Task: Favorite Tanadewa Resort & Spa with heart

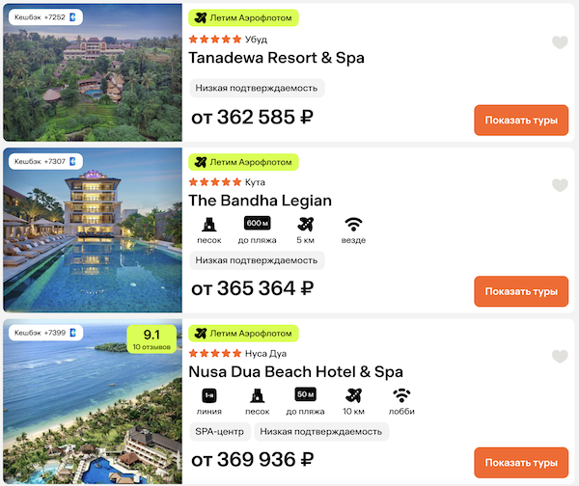Action: pos(560,42)
